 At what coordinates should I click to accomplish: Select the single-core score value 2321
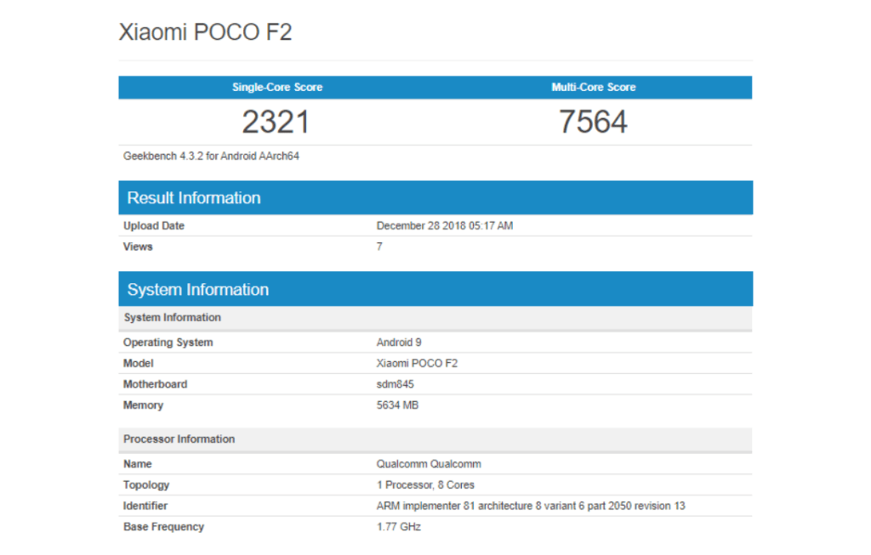coord(276,122)
